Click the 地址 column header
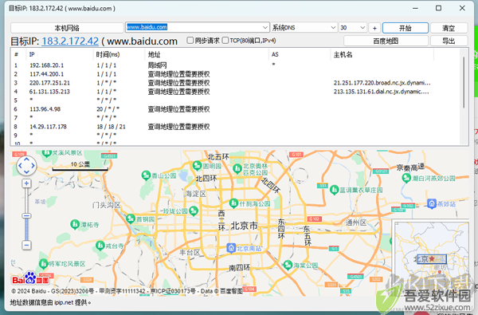The height and width of the screenshot is (315, 478). (206, 54)
